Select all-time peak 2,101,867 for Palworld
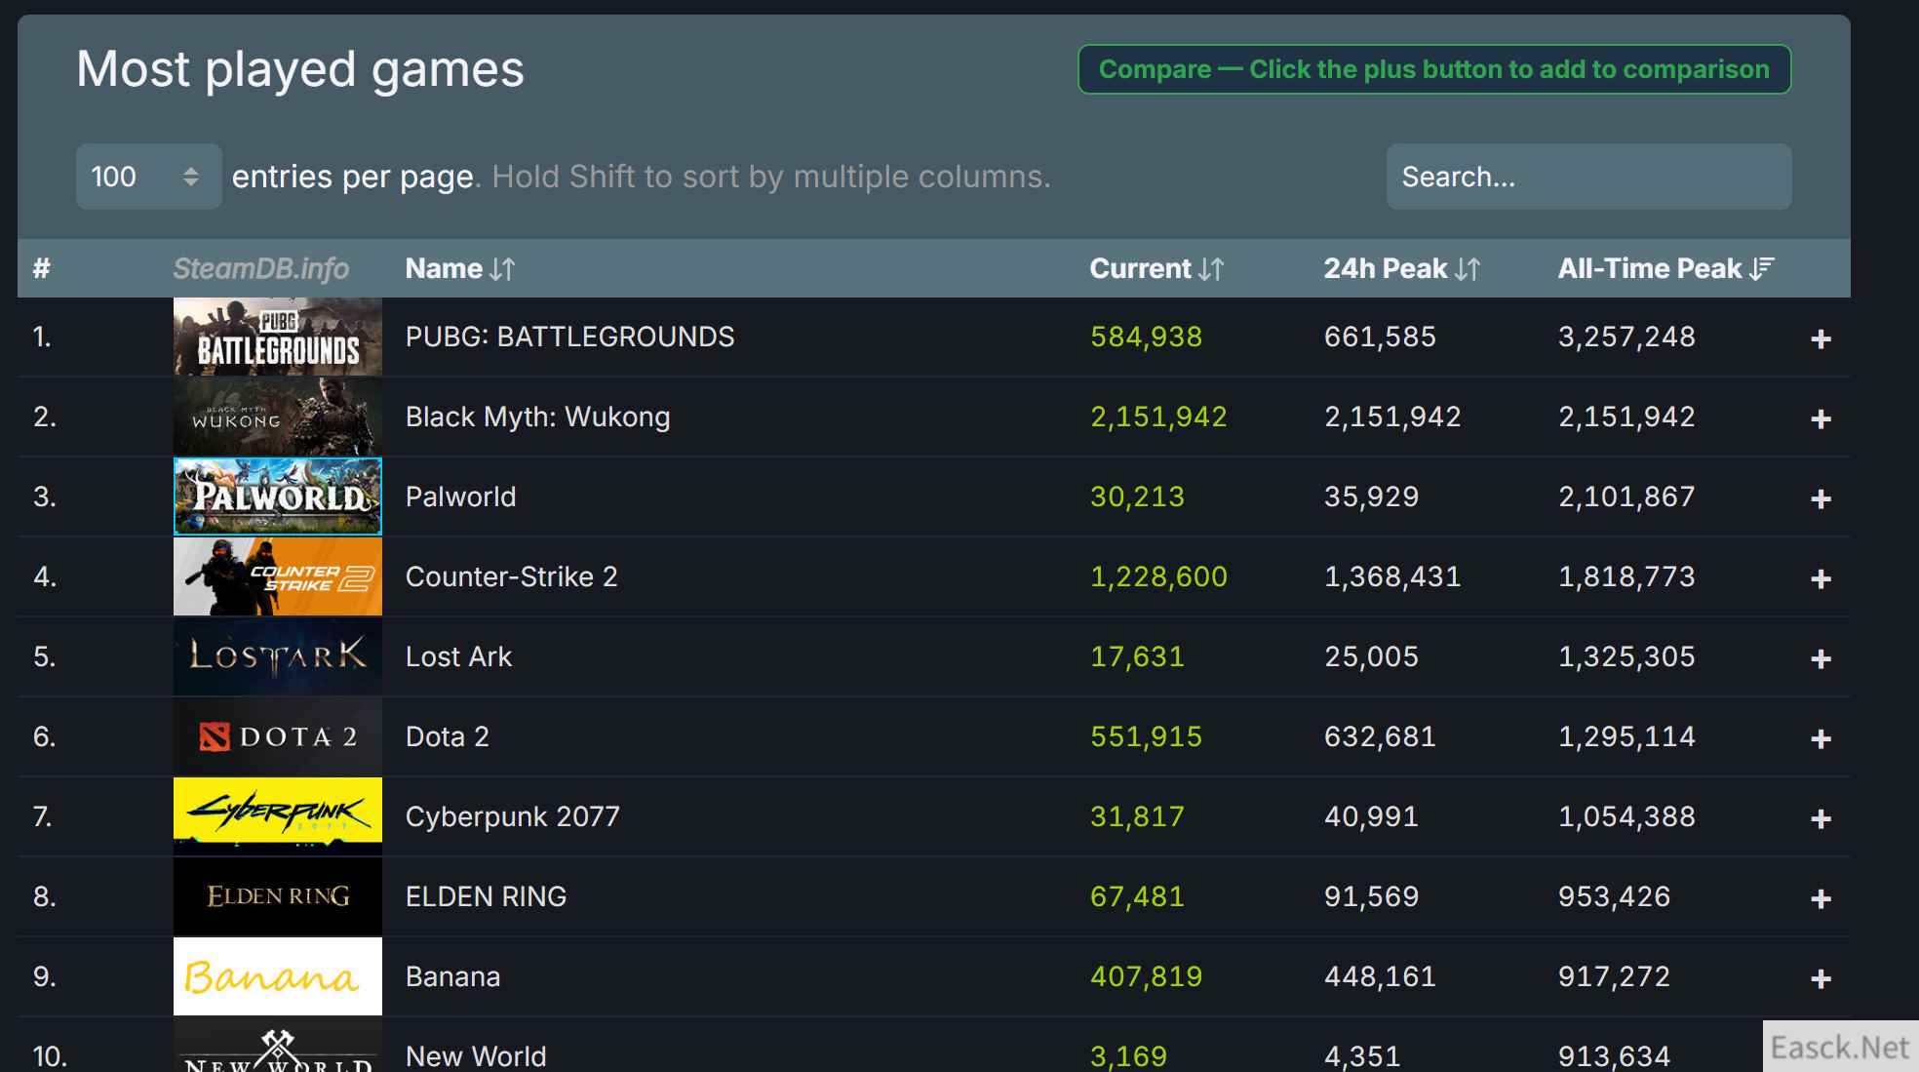This screenshot has width=1919, height=1072. pos(1626,496)
